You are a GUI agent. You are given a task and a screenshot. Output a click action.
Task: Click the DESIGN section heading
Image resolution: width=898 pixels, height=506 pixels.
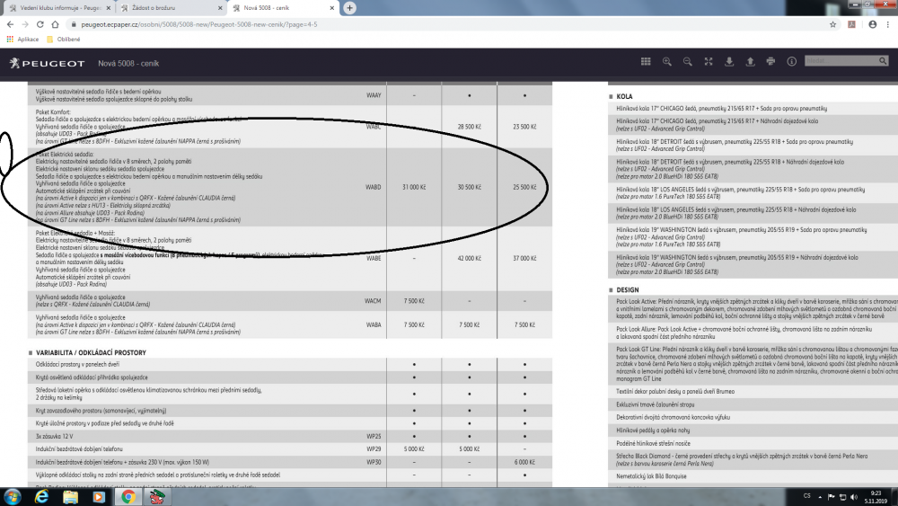click(x=627, y=290)
